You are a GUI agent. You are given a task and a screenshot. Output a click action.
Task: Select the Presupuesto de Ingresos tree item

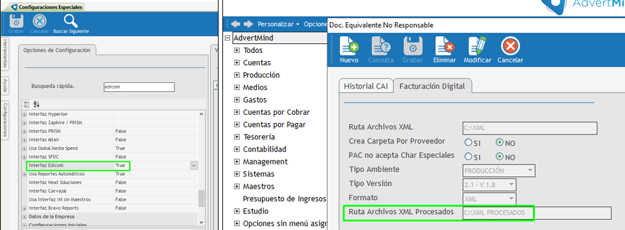click(284, 199)
